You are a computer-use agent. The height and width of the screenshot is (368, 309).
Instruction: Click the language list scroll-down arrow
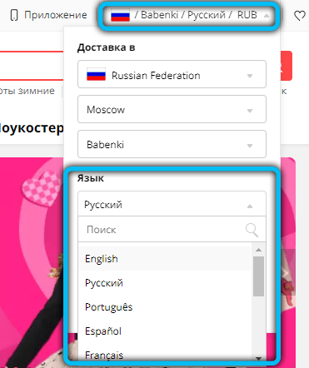pos(258,358)
